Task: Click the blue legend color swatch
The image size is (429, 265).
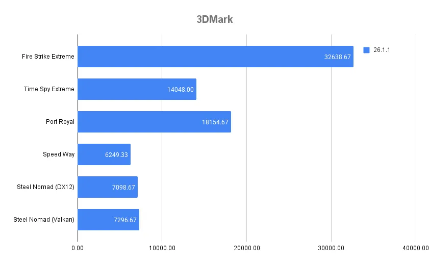Action: point(366,50)
